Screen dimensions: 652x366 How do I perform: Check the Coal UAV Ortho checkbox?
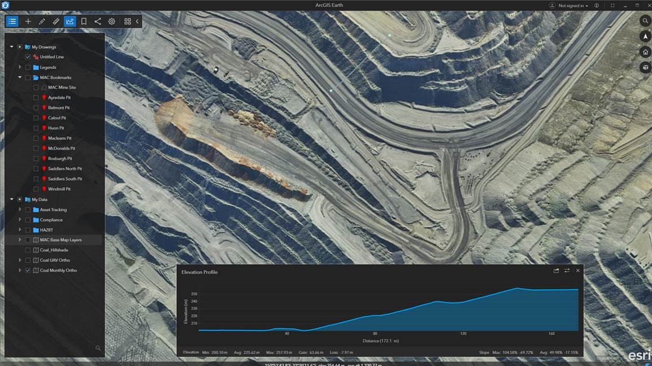28,260
